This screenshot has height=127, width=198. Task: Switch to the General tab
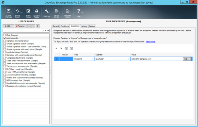pos(56,26)
